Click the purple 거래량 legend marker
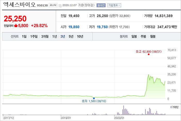The width and height of the screenshot is (181, 121). (x=171, y=107)
